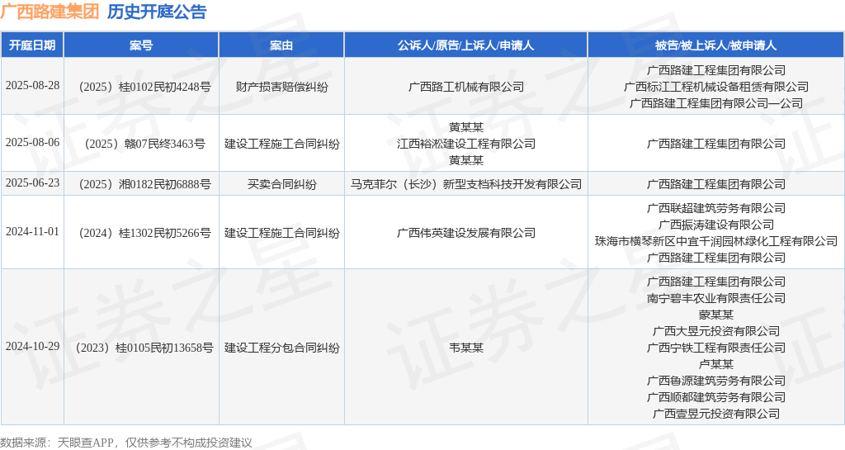Screen dimensions: 845x450
Task: Click defendant 卢某某
Action: tap(716, 364)
